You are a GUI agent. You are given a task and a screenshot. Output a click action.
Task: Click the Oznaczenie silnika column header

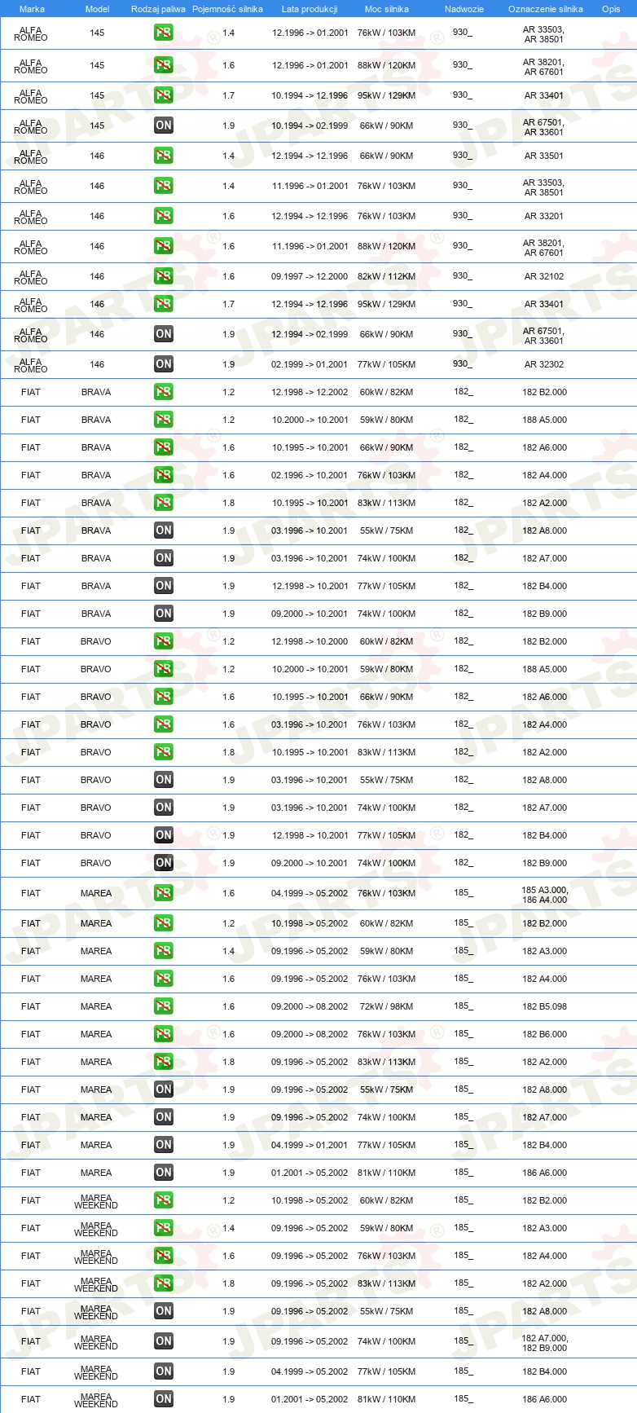point(545,9)
